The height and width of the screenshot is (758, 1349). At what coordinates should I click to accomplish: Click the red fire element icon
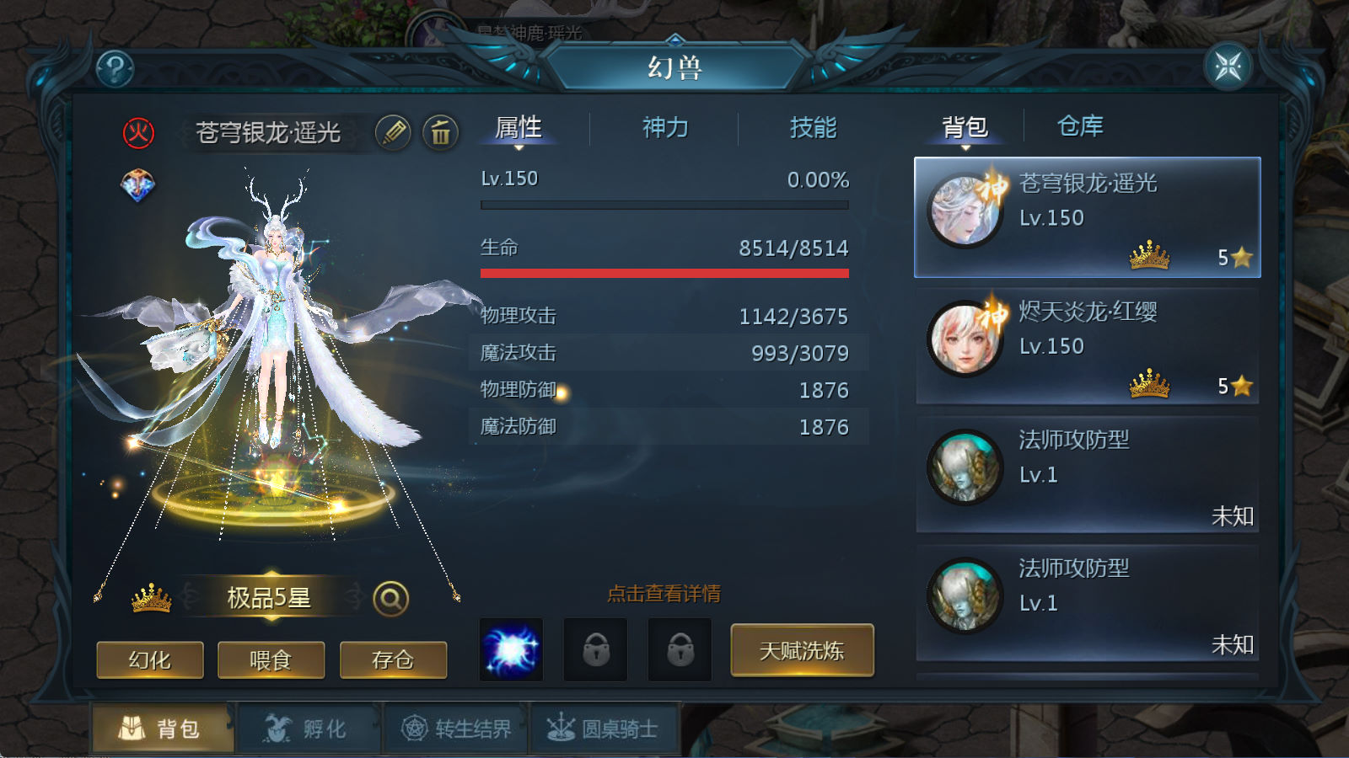138,132
